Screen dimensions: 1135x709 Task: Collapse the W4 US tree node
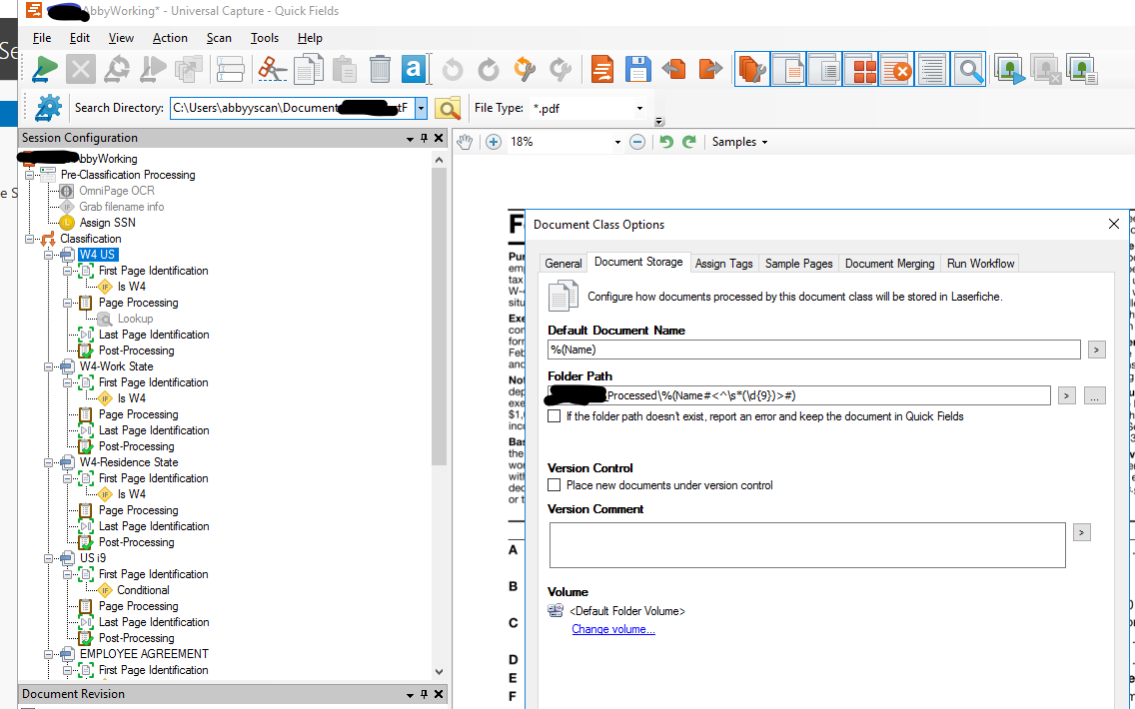(x=49, y=255)
